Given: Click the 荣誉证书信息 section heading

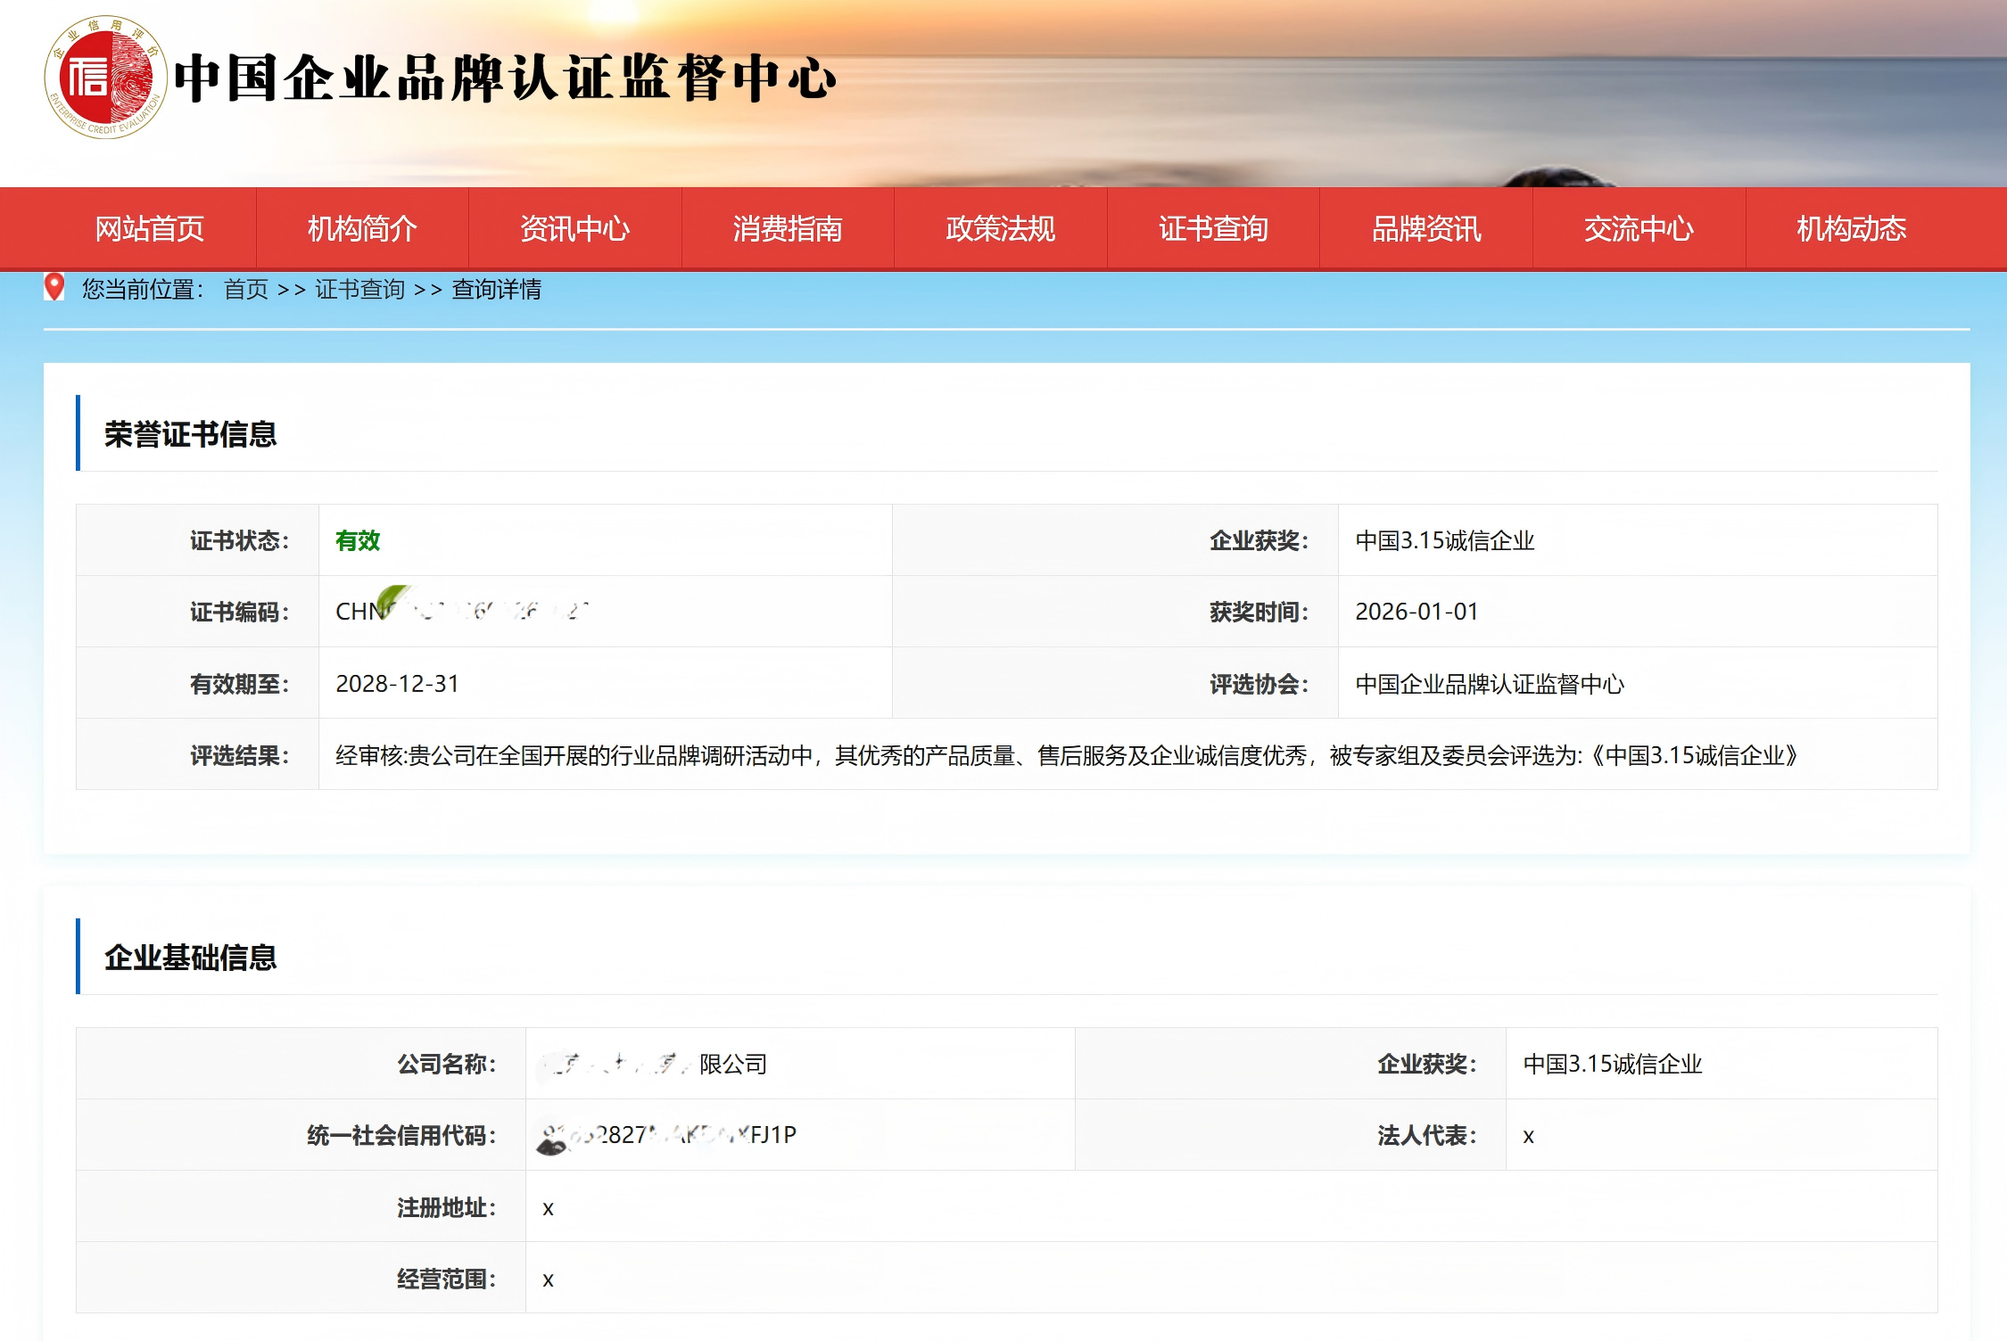Looking at the screenshot, I should tap(191, 434).
